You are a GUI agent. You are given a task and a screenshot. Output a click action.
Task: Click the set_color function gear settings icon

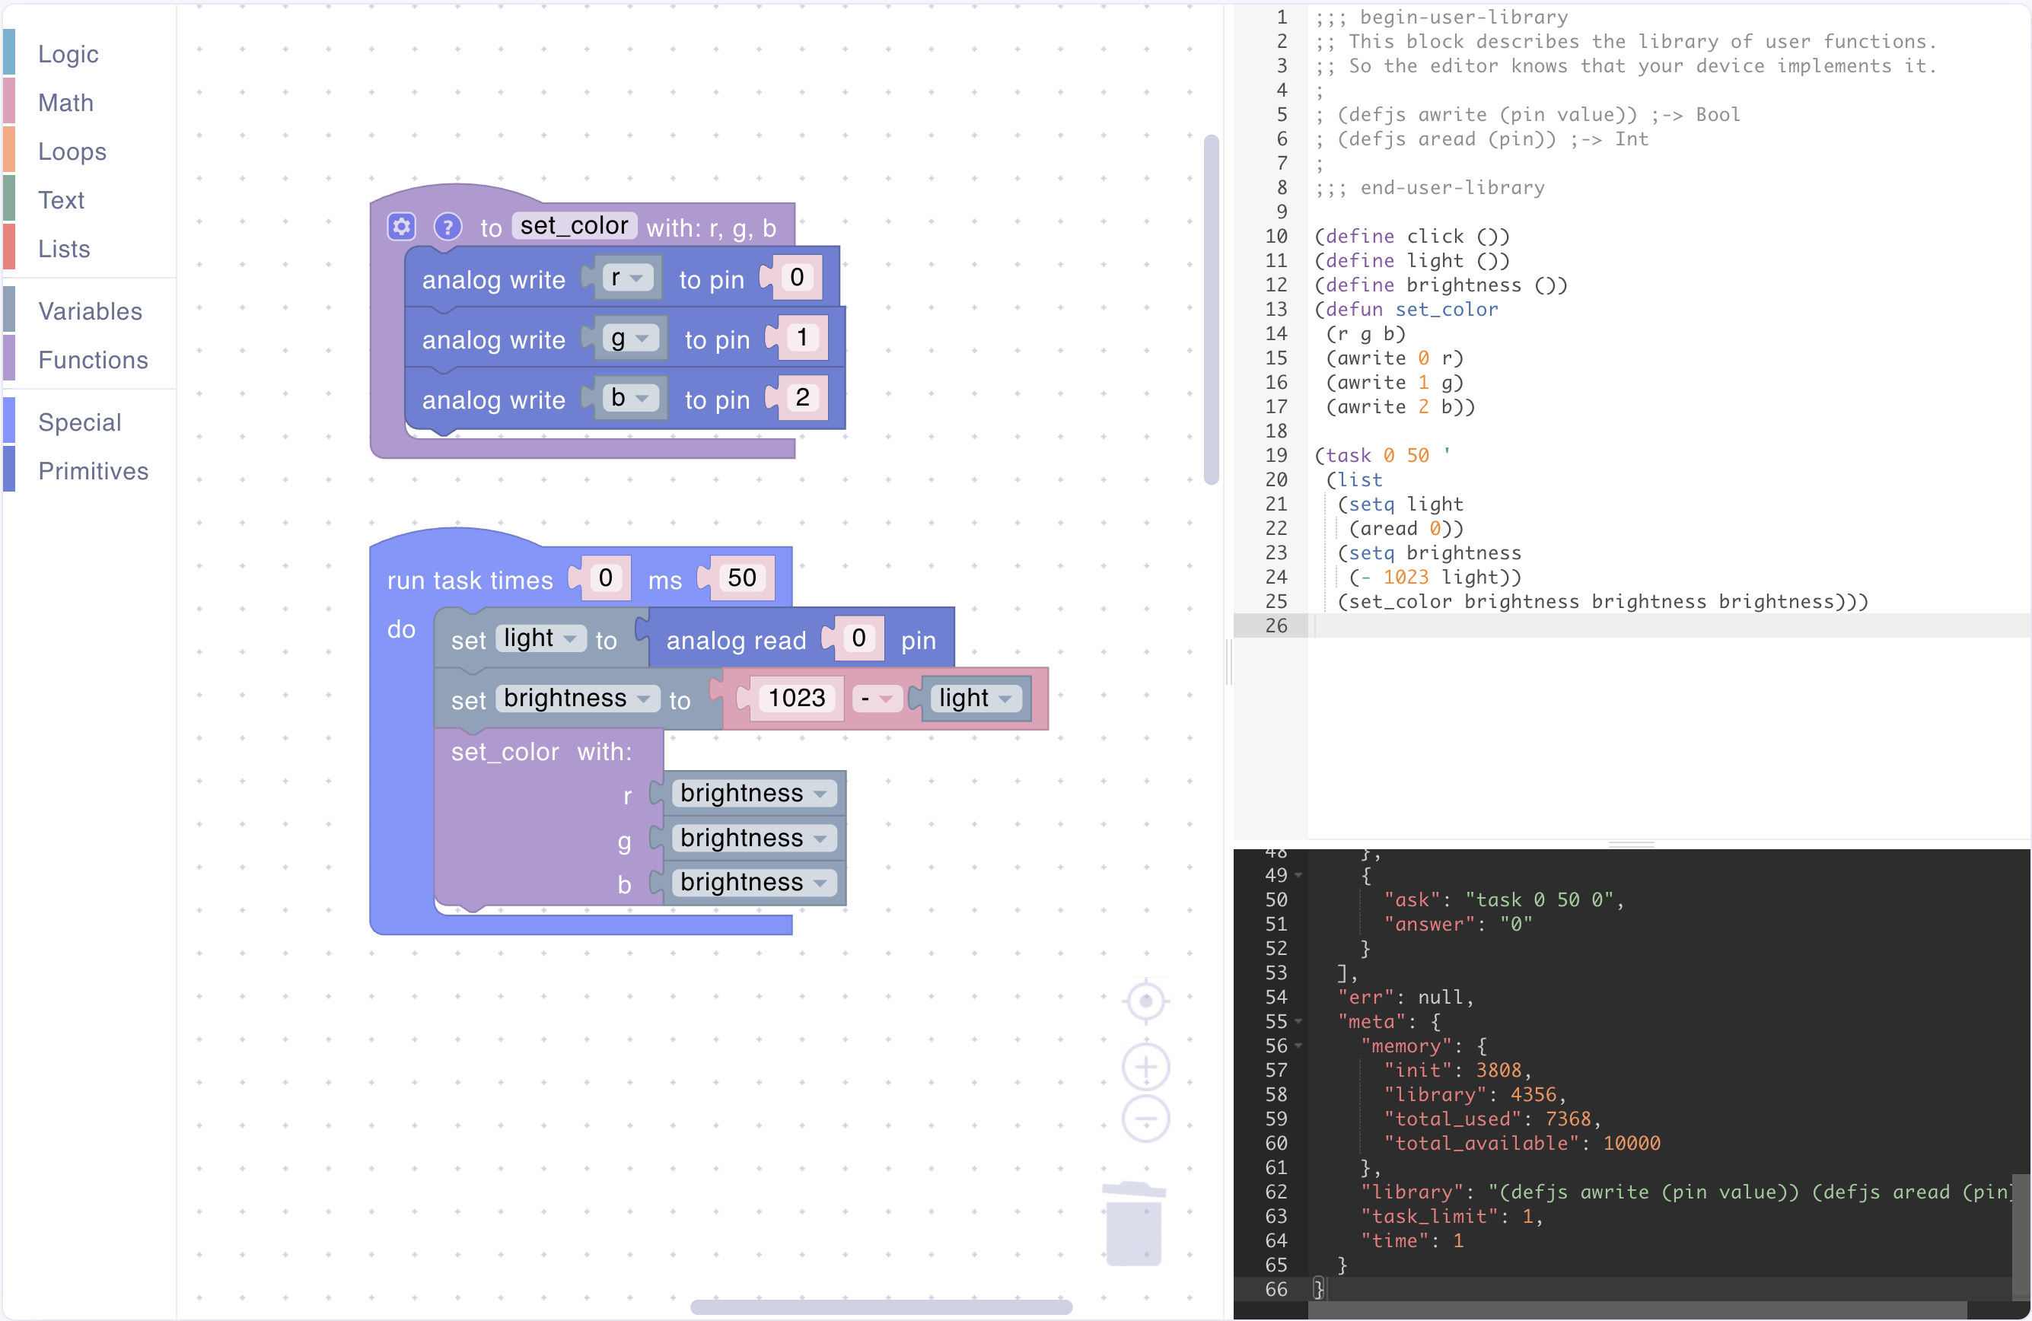pos(401,226)
